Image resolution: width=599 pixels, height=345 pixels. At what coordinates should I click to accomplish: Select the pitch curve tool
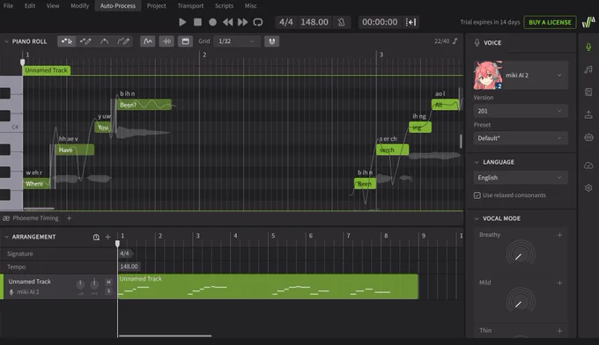click(x=104, y=41)
